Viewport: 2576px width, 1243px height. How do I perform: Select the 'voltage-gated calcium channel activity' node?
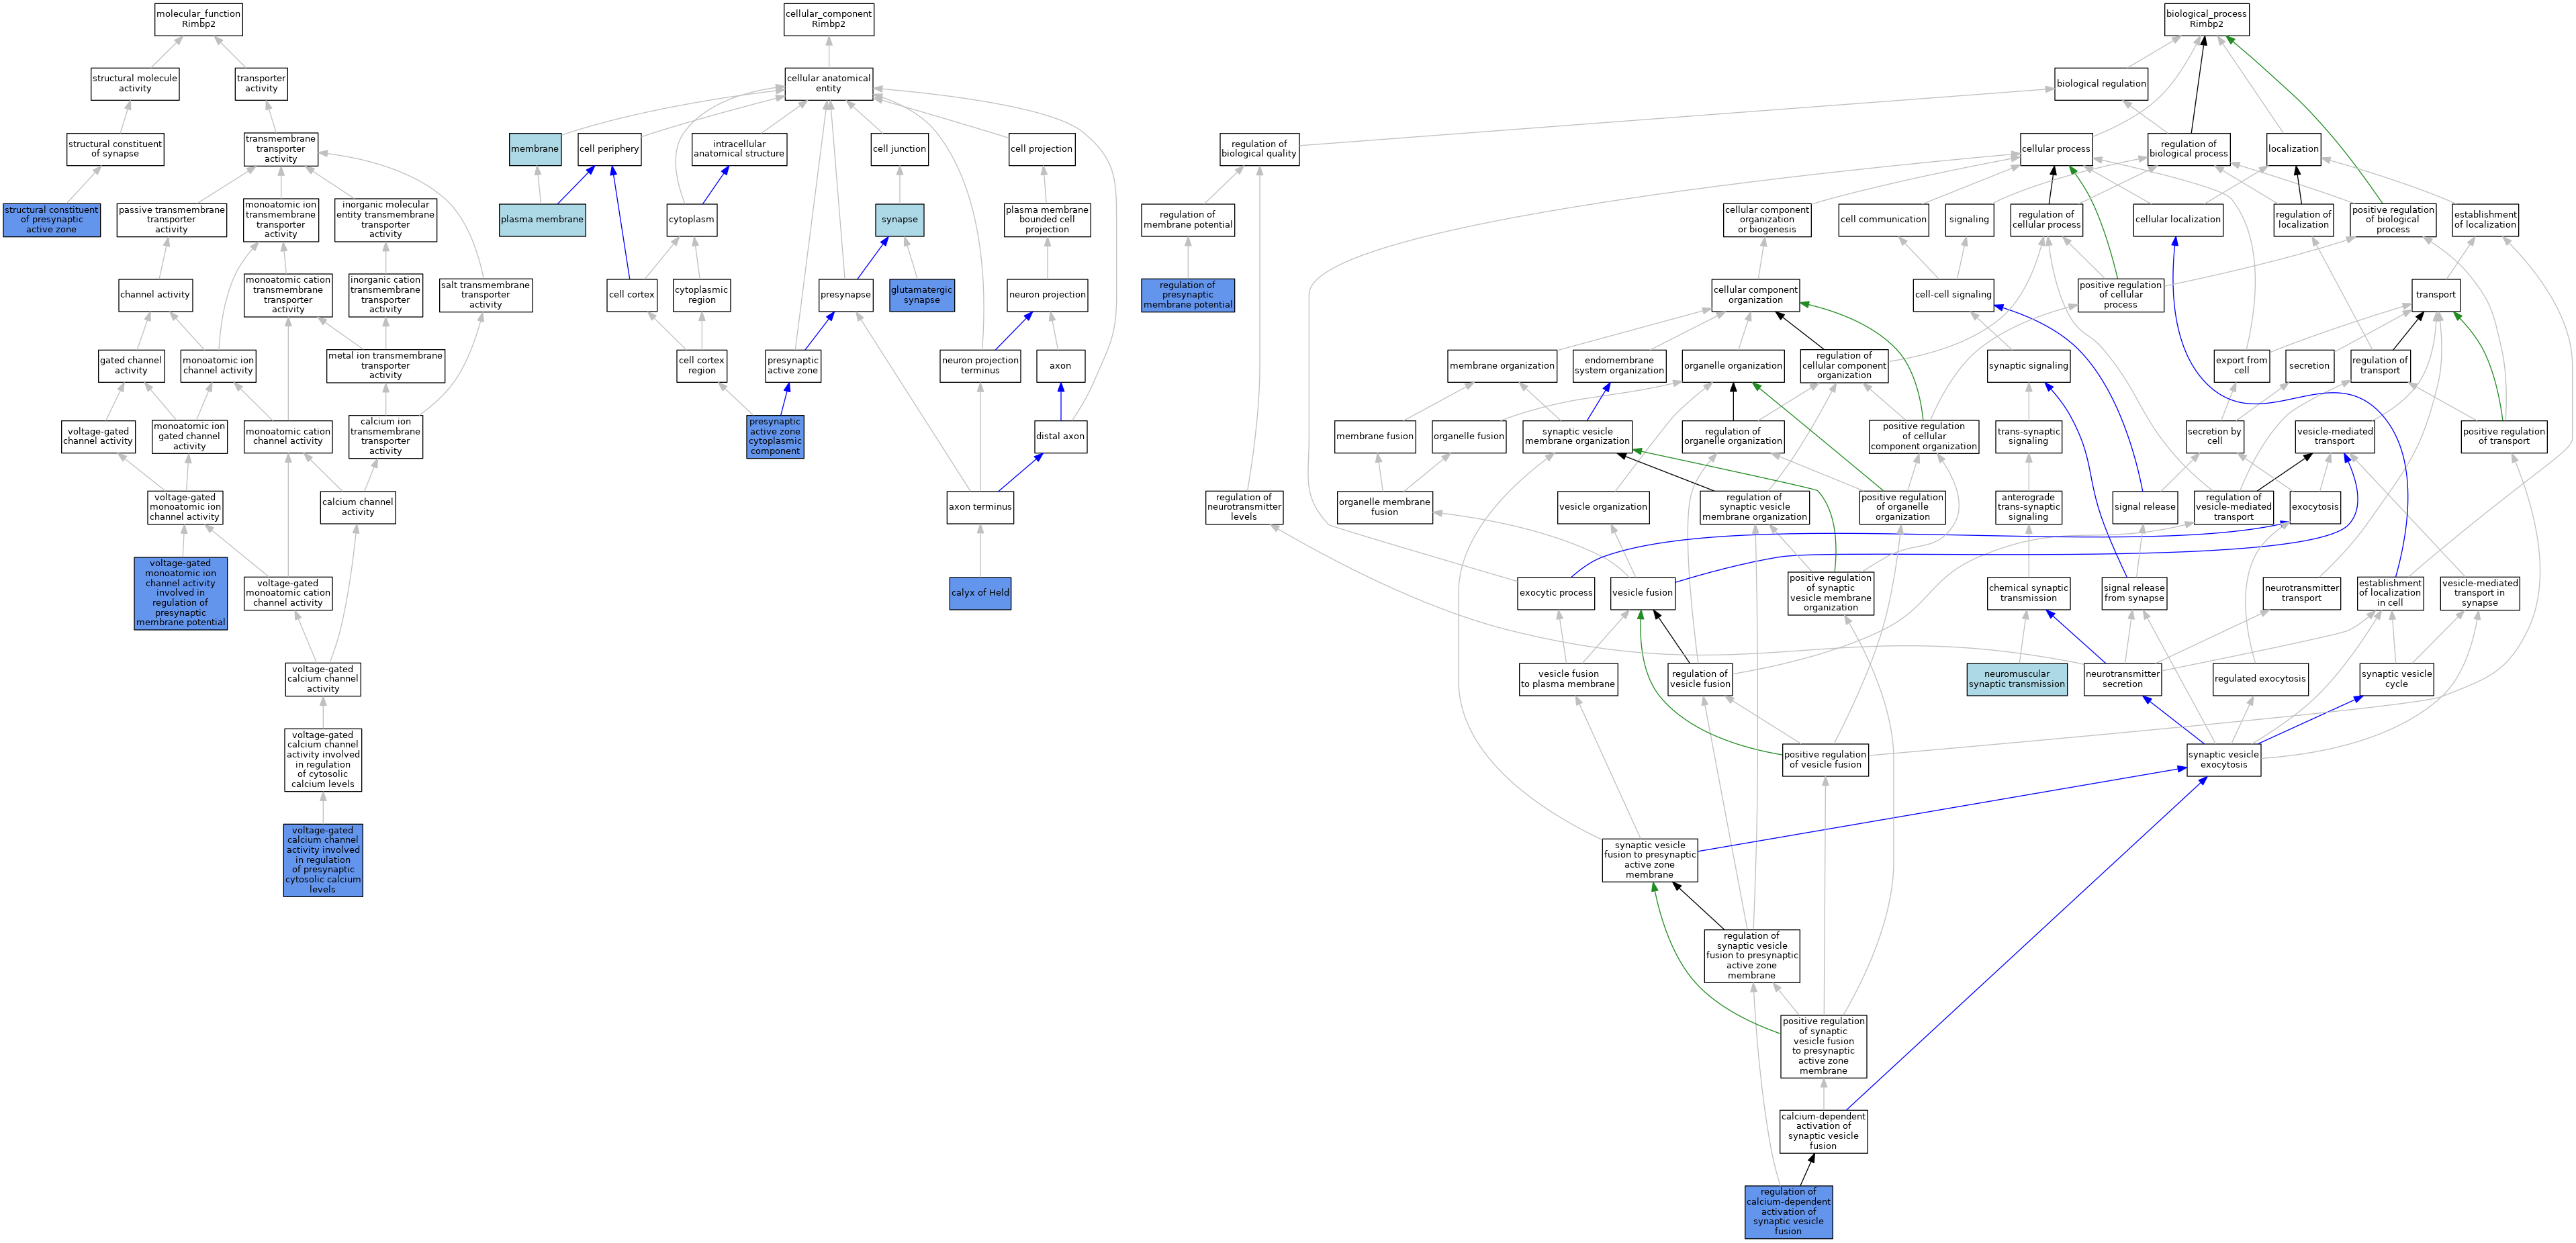pos(322,679)
